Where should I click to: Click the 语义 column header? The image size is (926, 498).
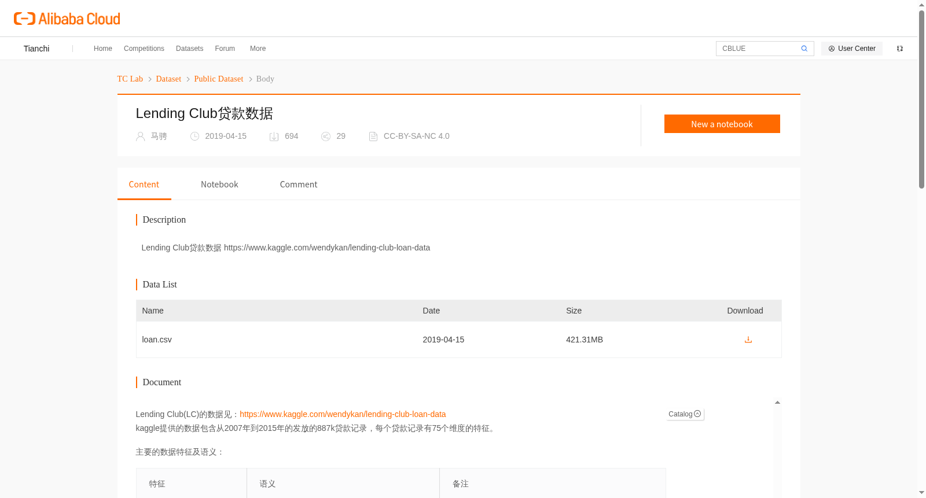(267, 484)
